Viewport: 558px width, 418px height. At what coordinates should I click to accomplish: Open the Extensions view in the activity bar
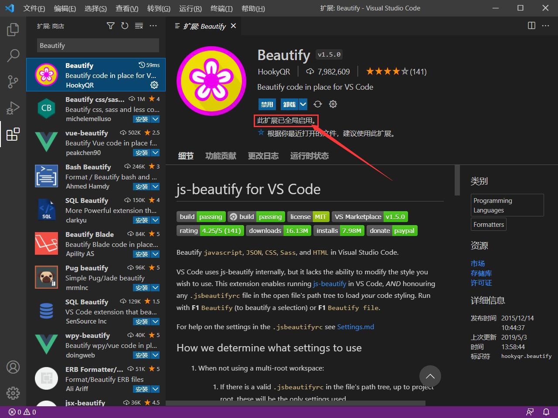pyautogui.click(x=13, y=135)
